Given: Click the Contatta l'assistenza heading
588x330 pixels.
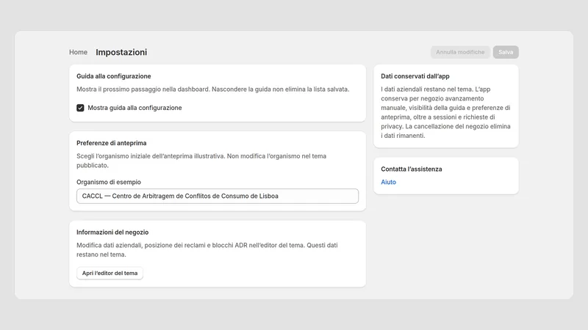Looking at the screenshot, I should (412, 169).
